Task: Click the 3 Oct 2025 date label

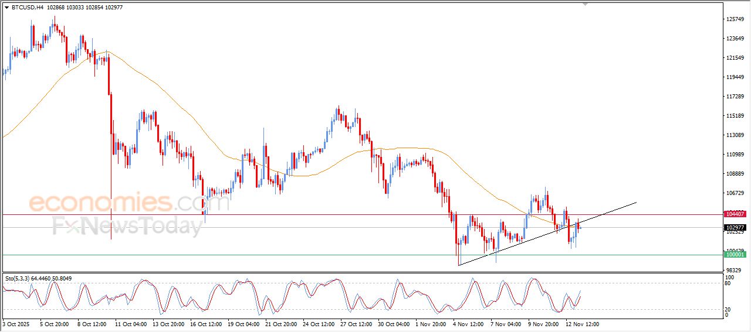Action: tap(15, 324)
